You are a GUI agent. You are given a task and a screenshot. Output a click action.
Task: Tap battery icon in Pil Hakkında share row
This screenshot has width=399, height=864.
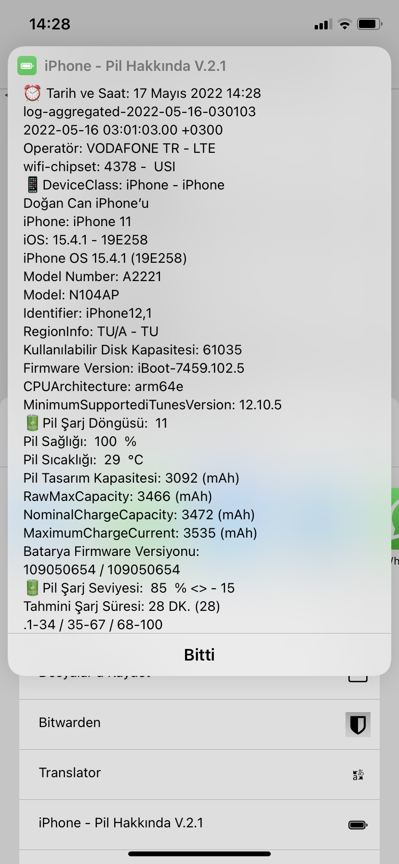(x=358, y=825)
